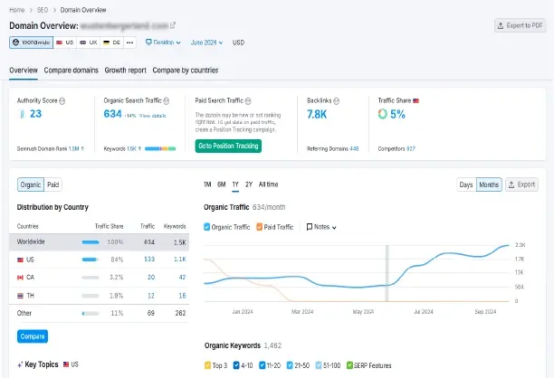Select the 1M time range
Image resolution: width=554 pixels, height=378 pixels.
click(207, 184)
